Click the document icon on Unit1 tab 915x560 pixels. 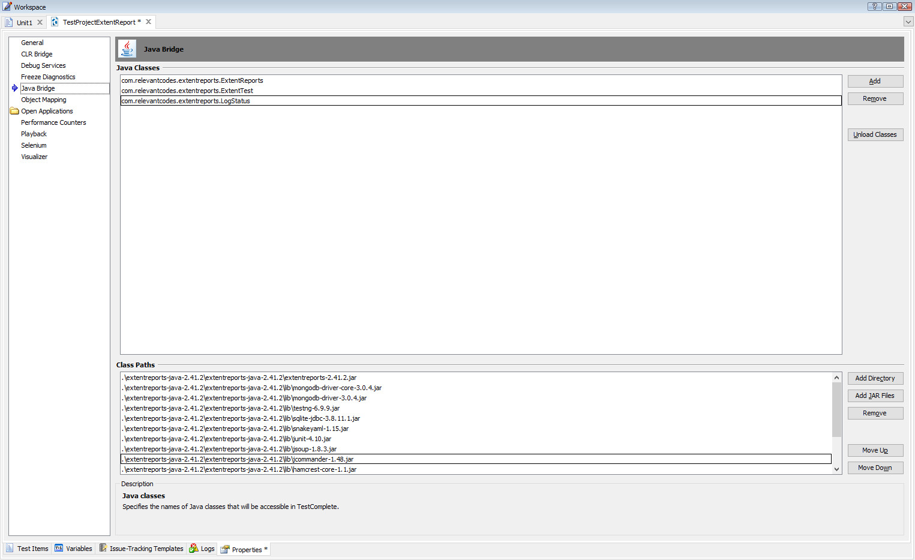[x=9, y=22]
